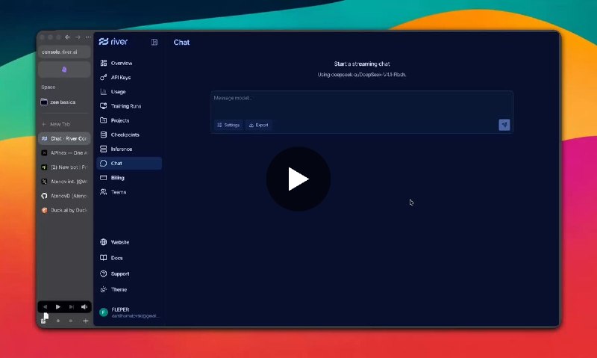597x358 pixels.
Task: Open Support help icon
Action: [x=104, y=274]
